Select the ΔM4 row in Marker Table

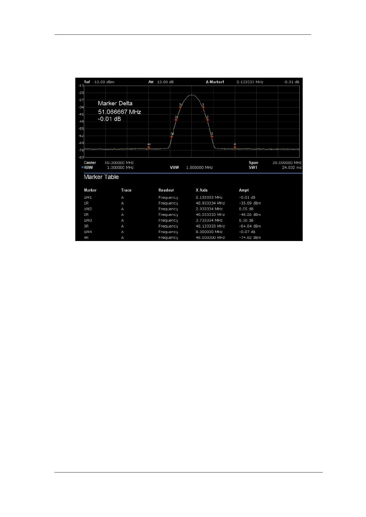click(x=172, y=232)
